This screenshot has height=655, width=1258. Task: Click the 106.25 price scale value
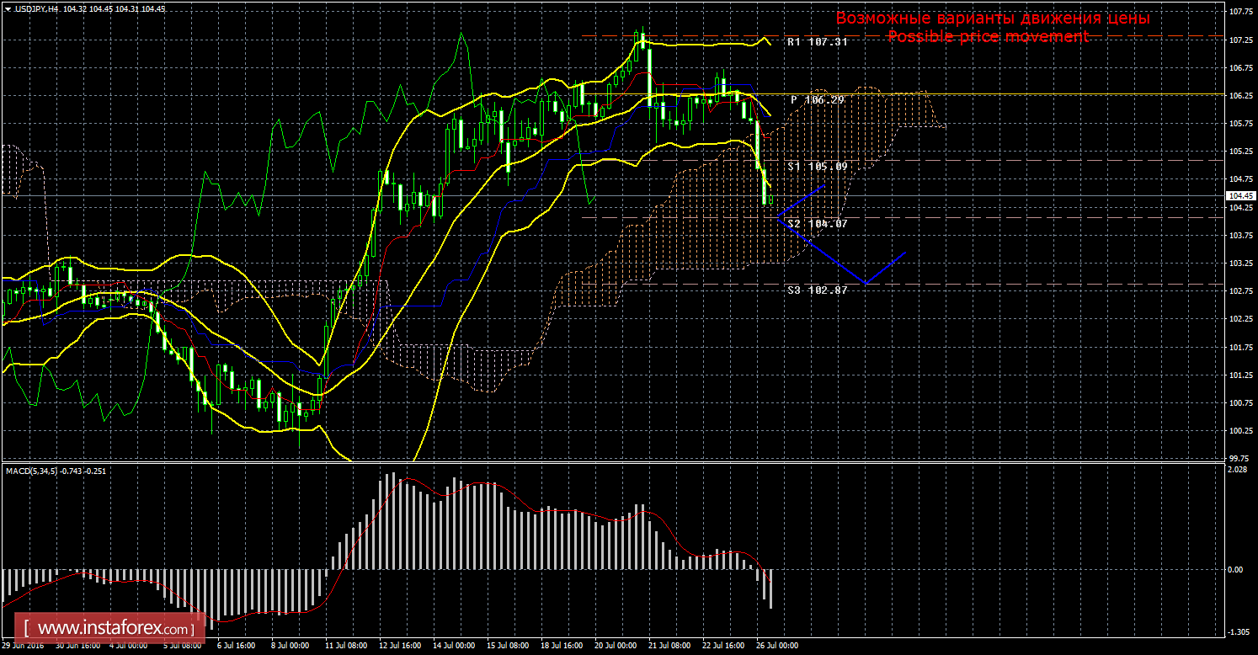point(1240,95)
